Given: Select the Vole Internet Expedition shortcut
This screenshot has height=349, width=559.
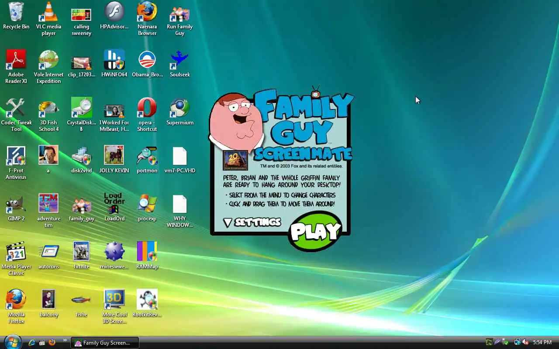Looking at the screenshot, I should click(x=48, y=66).
